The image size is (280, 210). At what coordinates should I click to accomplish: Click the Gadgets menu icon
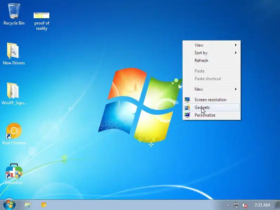[187, 107]
